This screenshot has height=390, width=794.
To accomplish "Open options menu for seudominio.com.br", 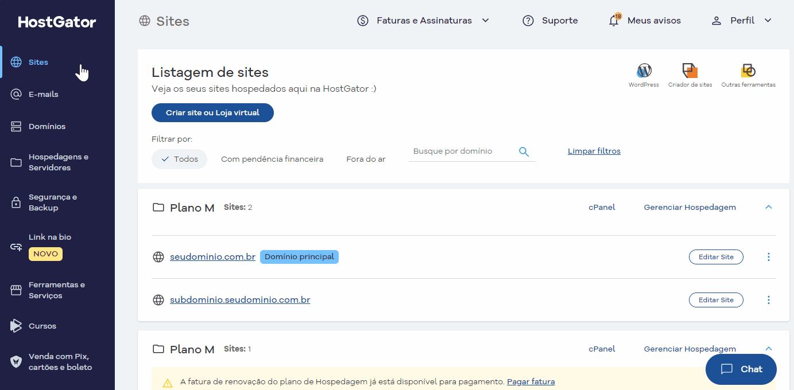I will [x=769, y=257].
